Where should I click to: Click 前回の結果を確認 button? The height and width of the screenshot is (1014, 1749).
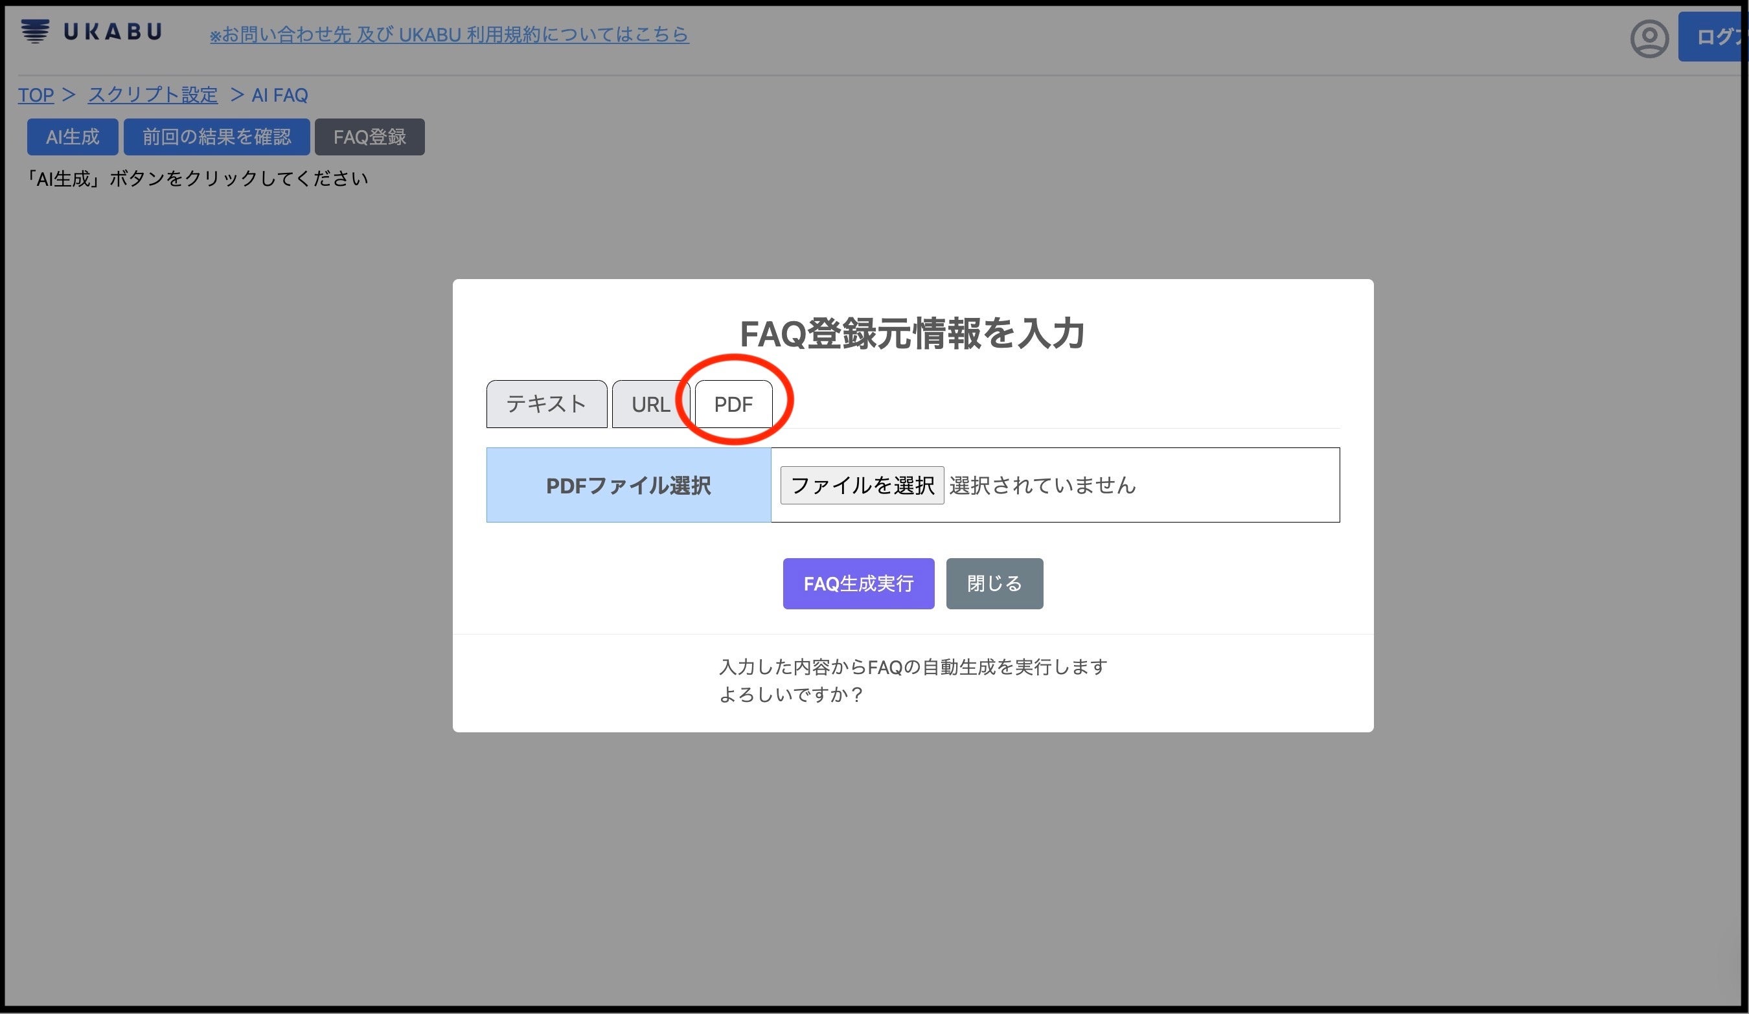coord(216,137)
